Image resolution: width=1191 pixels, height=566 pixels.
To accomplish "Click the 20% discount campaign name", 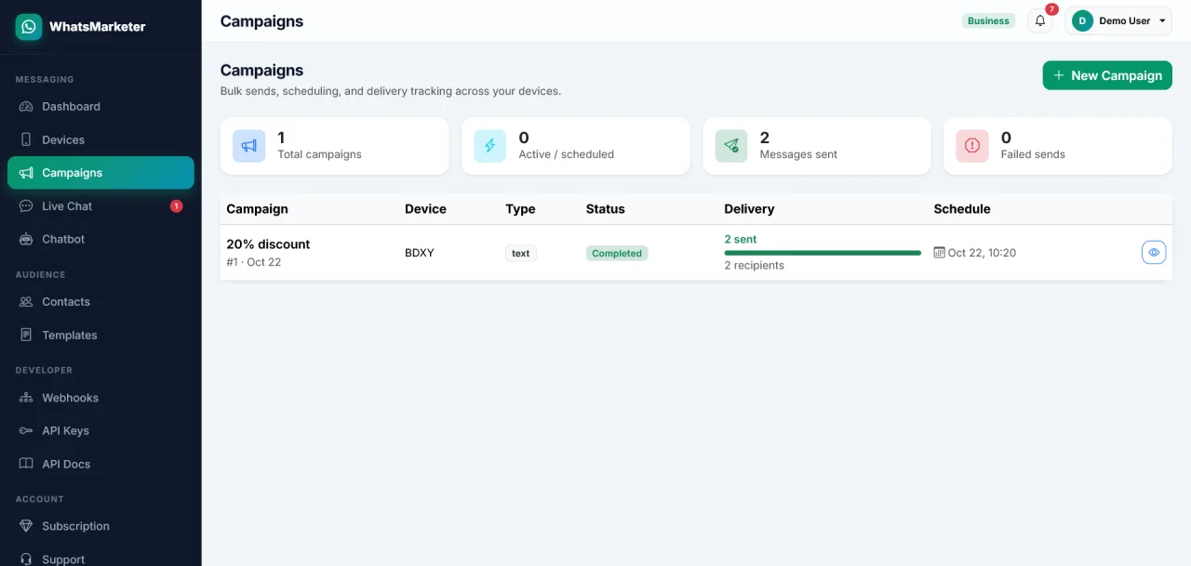I will [268, 244].
